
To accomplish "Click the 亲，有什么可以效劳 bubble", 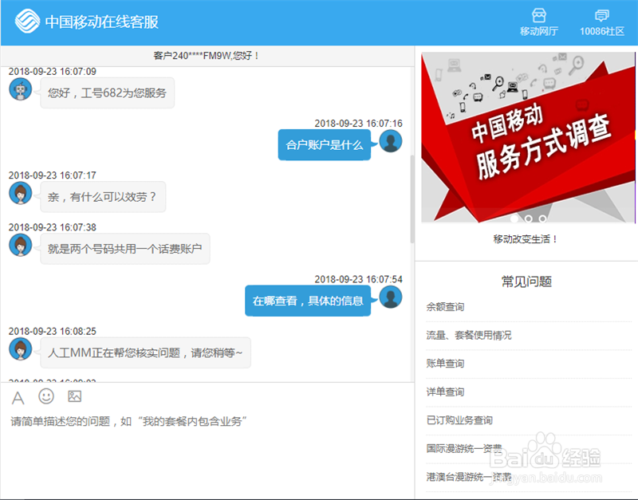I will coord(103,197).
